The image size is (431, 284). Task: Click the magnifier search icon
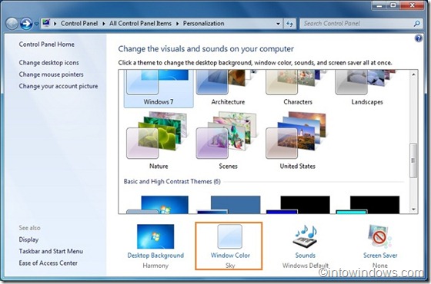pyautogui.click(x=416, y=24)
